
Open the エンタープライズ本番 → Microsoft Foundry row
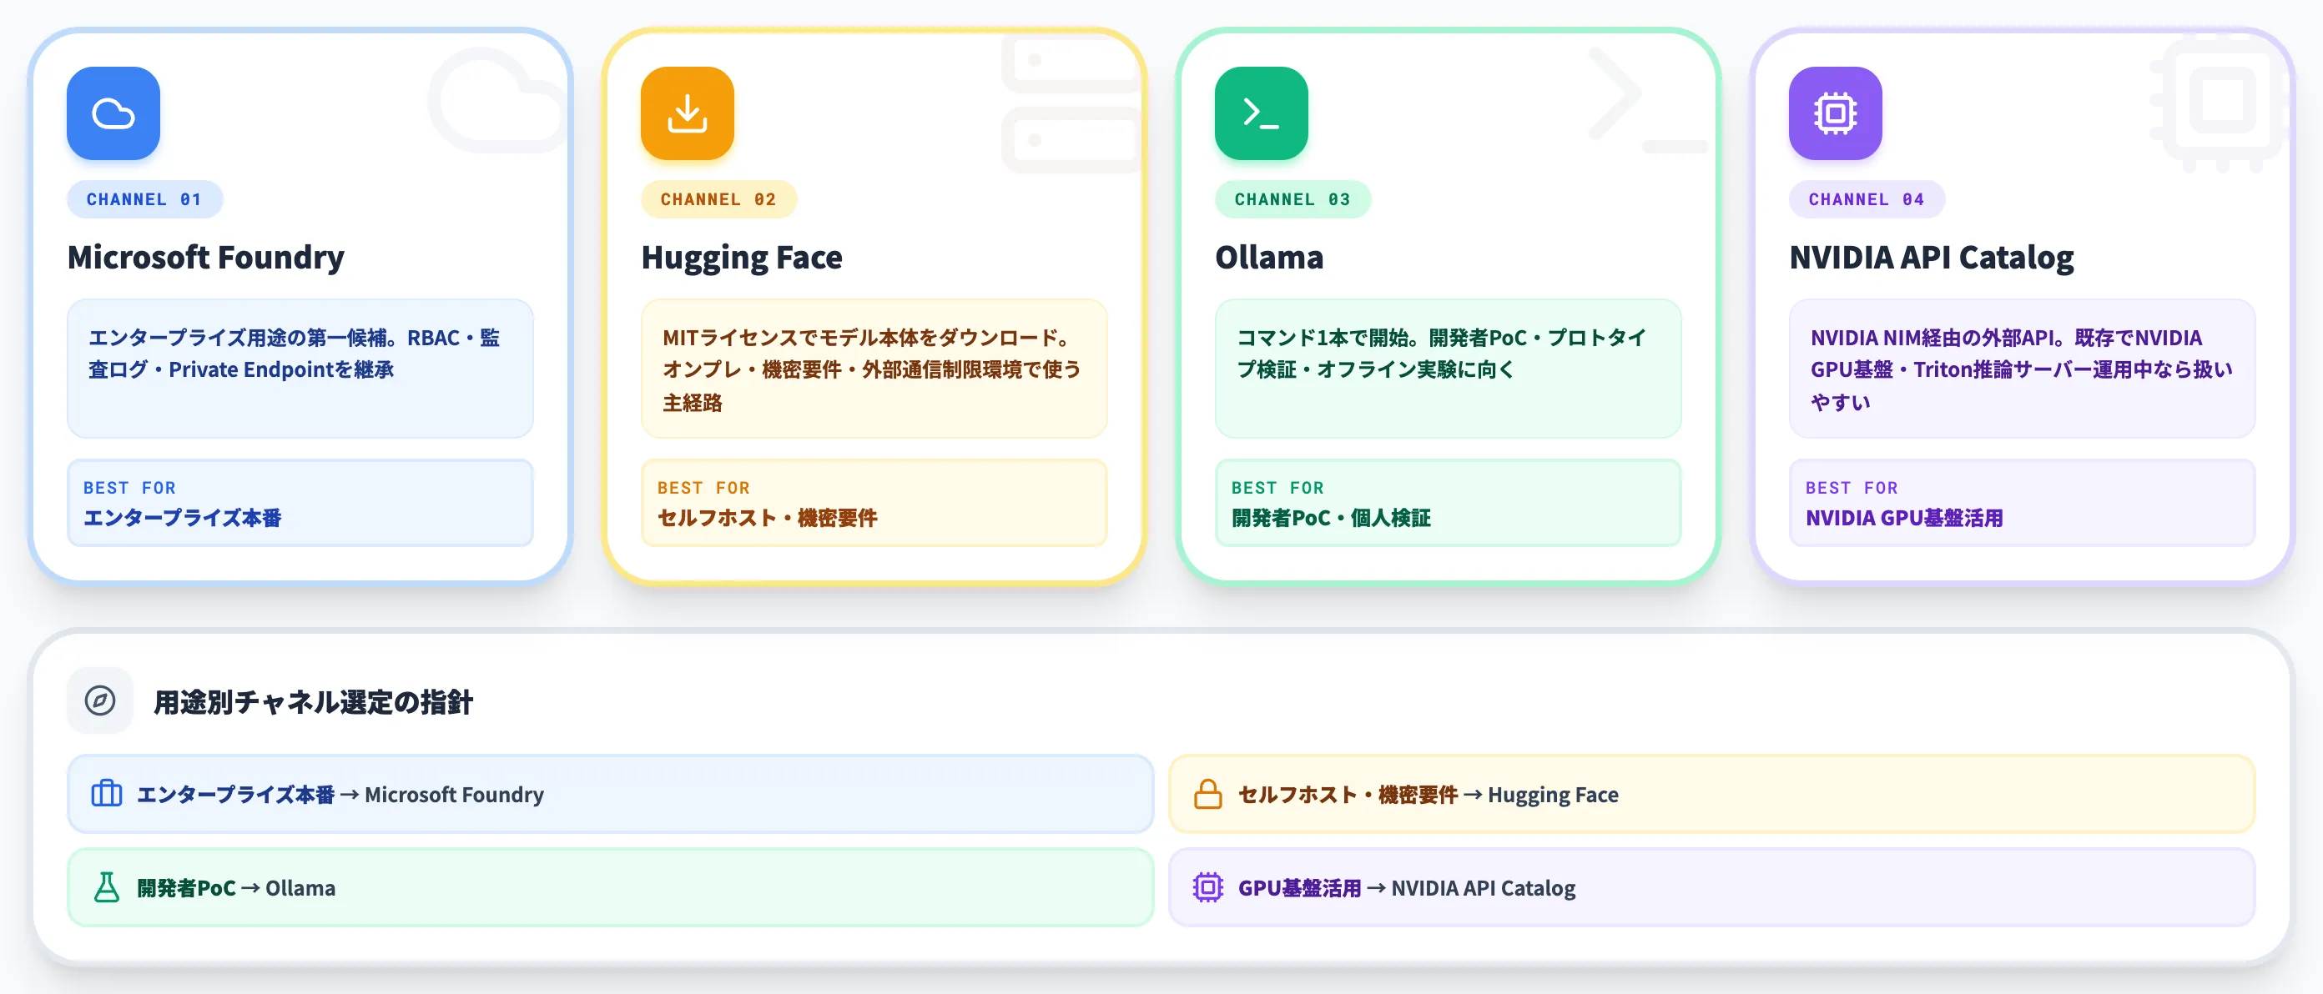(x=611, y=794)
